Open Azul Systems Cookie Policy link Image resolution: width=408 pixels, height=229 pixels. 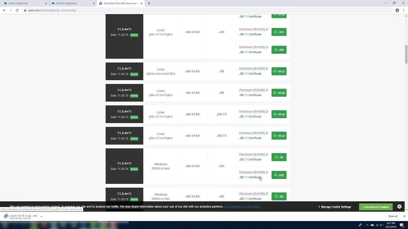click(x=242, y=206)
